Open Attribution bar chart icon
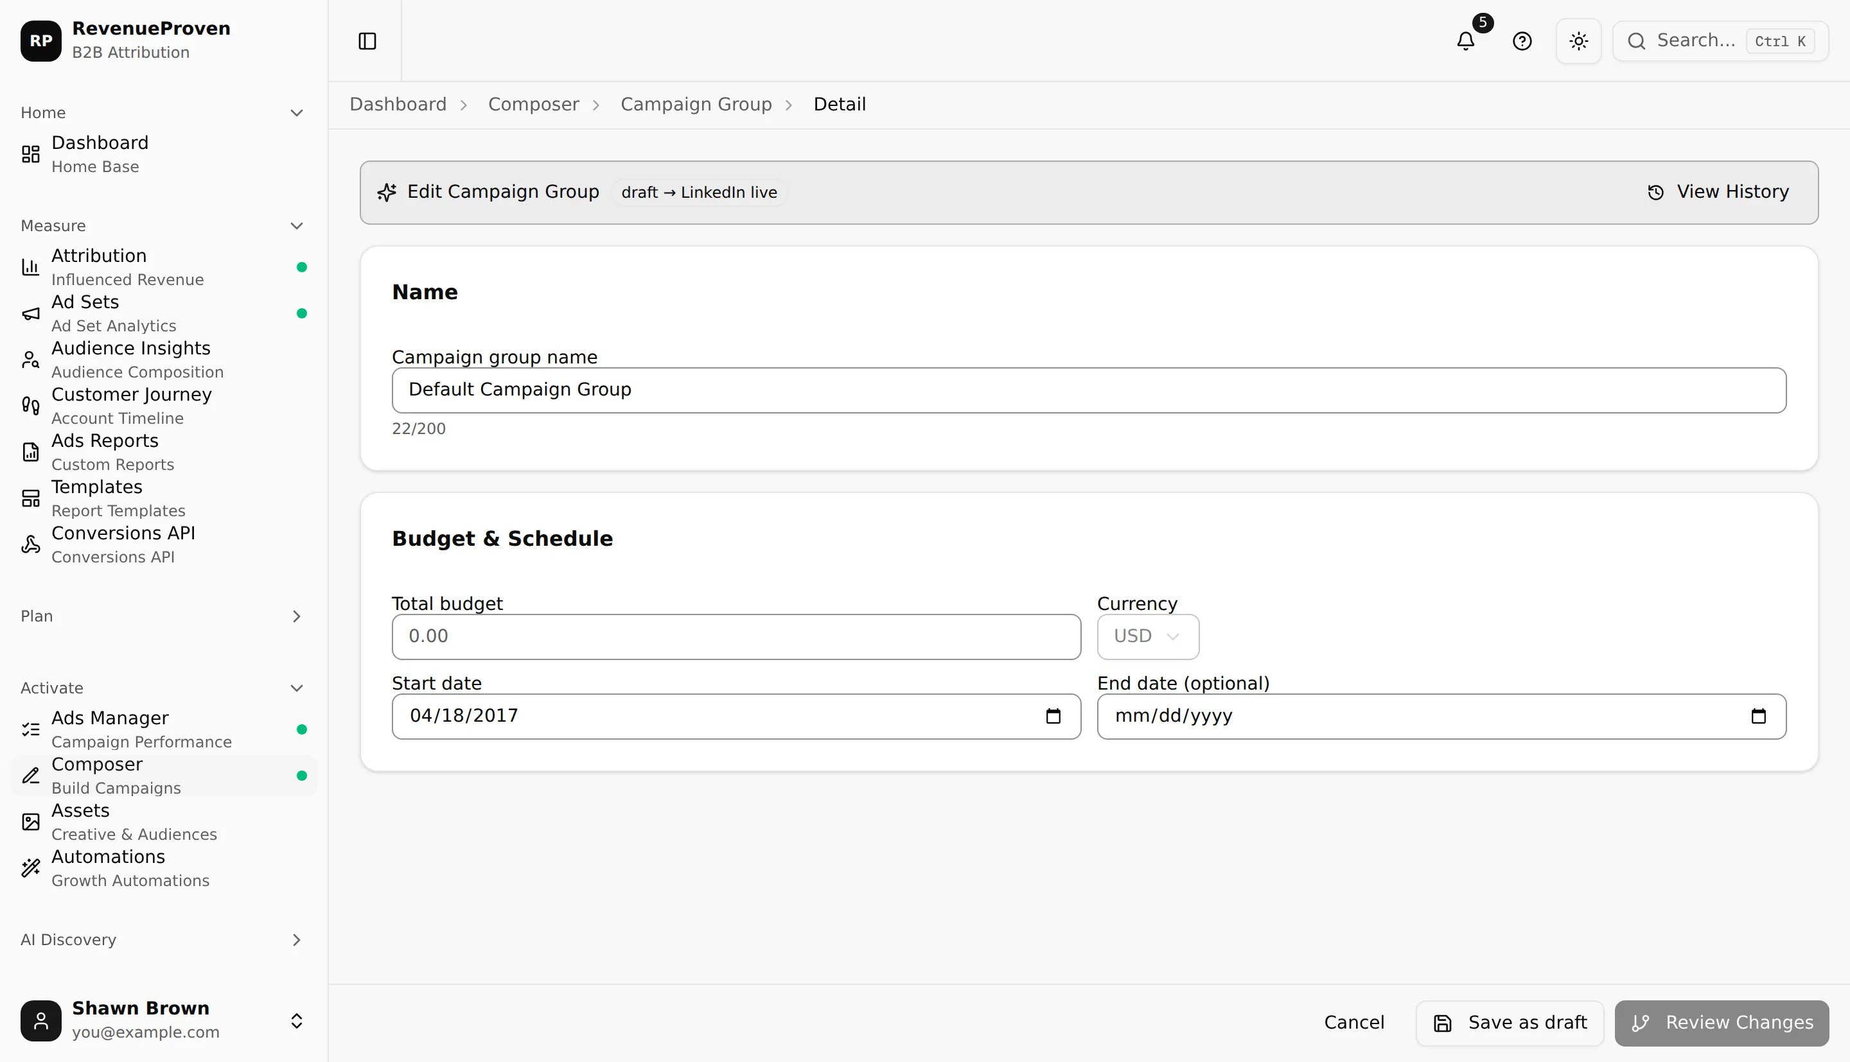The image size is (1850, 1062). 31,267
